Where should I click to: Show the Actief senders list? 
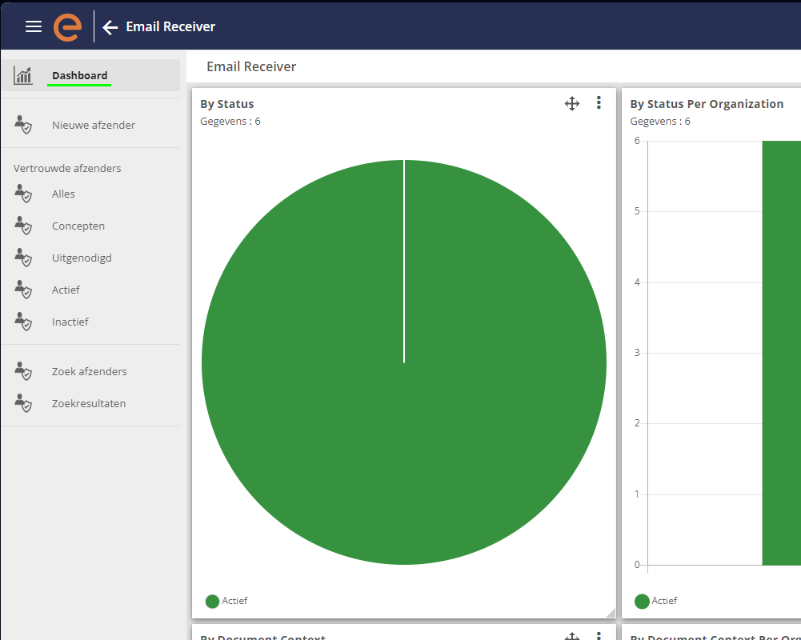point(66,290)
